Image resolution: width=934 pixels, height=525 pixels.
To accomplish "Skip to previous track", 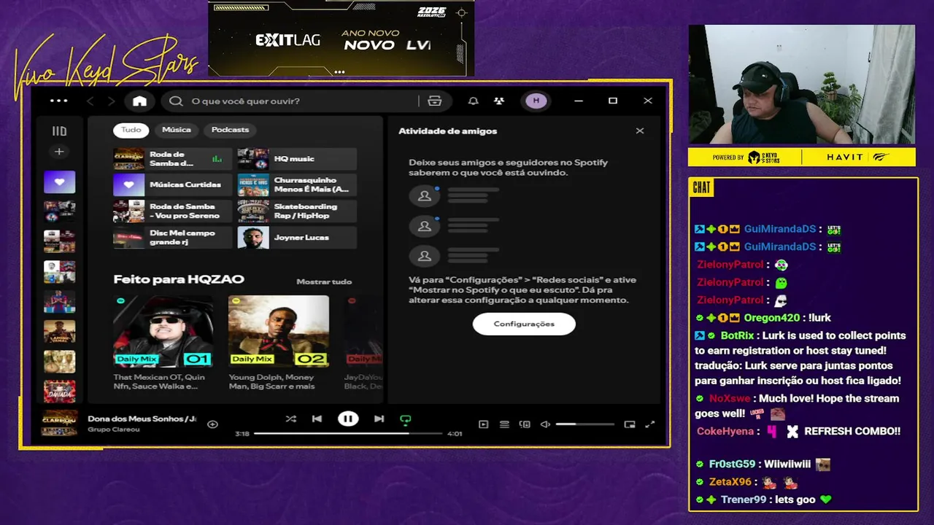I will click(317, 419).
